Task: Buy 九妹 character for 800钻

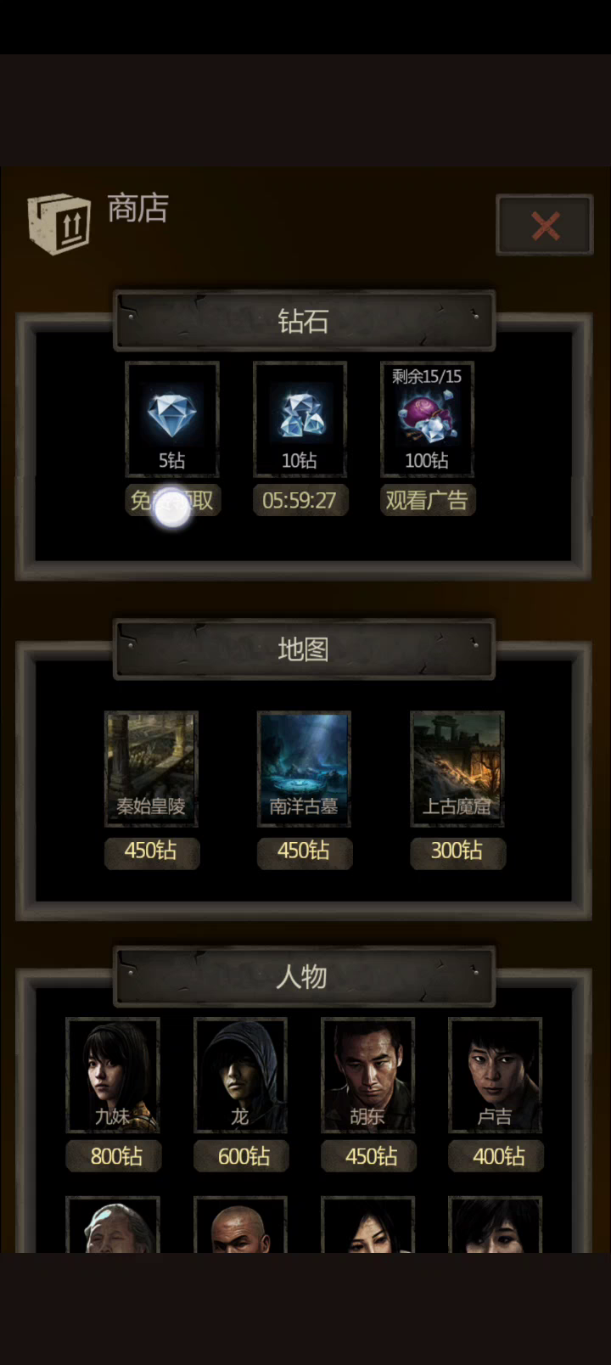Action: [114, 1156]
